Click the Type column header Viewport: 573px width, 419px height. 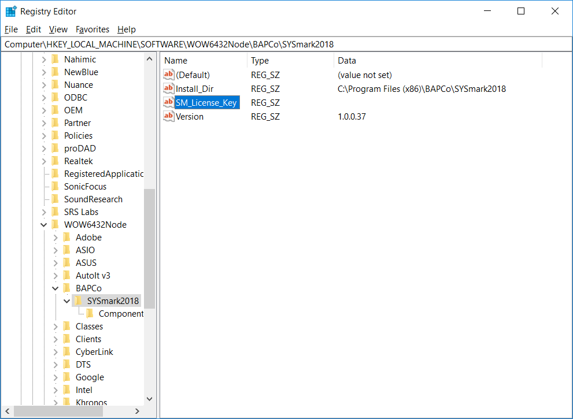[290, 61]
